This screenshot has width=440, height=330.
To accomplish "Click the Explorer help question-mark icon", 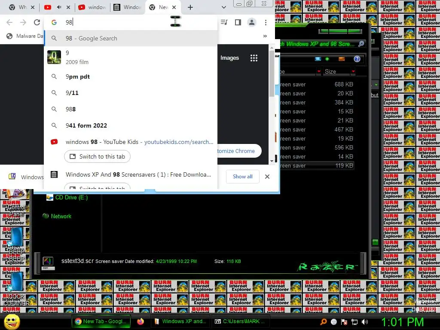I will 357,58.
